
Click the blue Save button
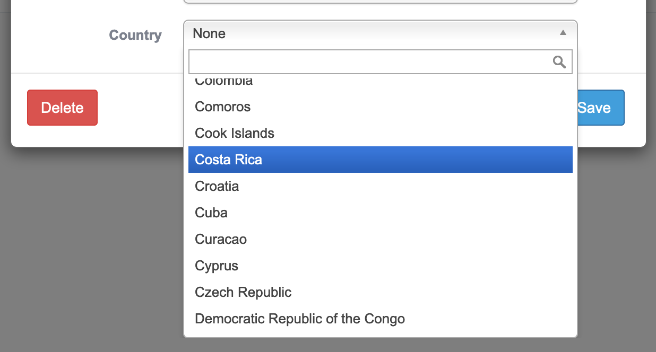[x=600, y=108]
